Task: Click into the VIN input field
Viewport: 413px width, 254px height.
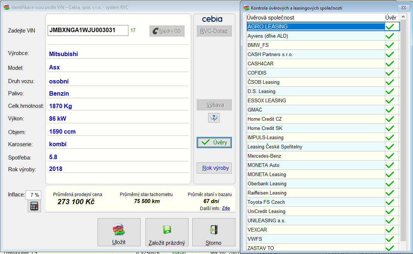Action: coord(88,30)
